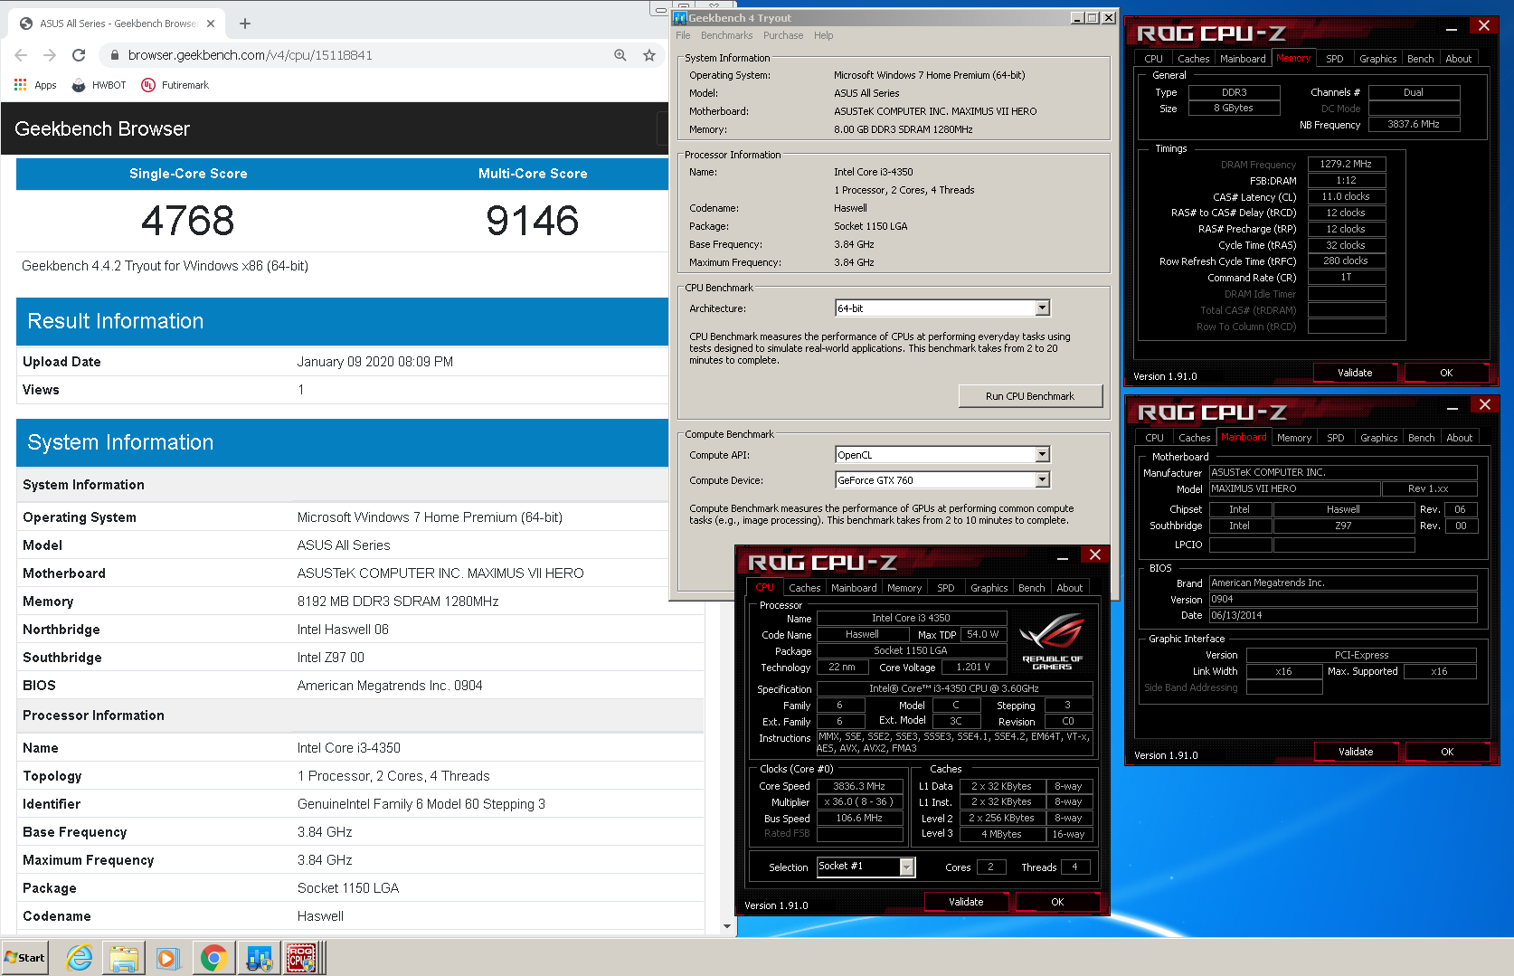Screen dimensions: 1514x976
Task: Click the Geekbench page scrollbar down arrow
Action: 727,926
